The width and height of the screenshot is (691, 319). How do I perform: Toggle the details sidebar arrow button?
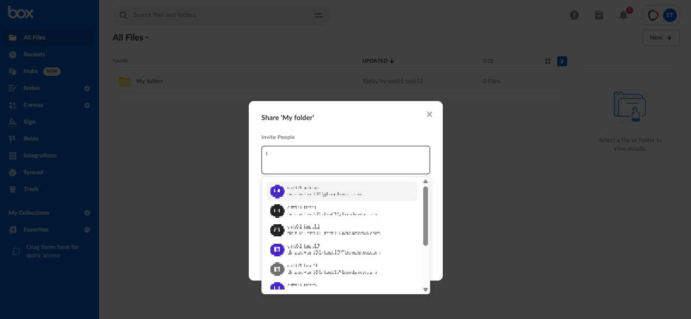pyautogui.click(x=562, y=62)
